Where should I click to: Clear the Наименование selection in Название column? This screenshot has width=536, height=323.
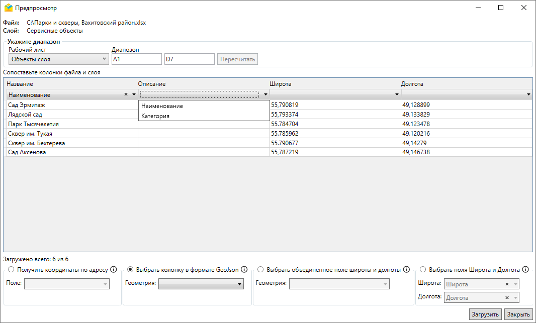coord(126,94)
